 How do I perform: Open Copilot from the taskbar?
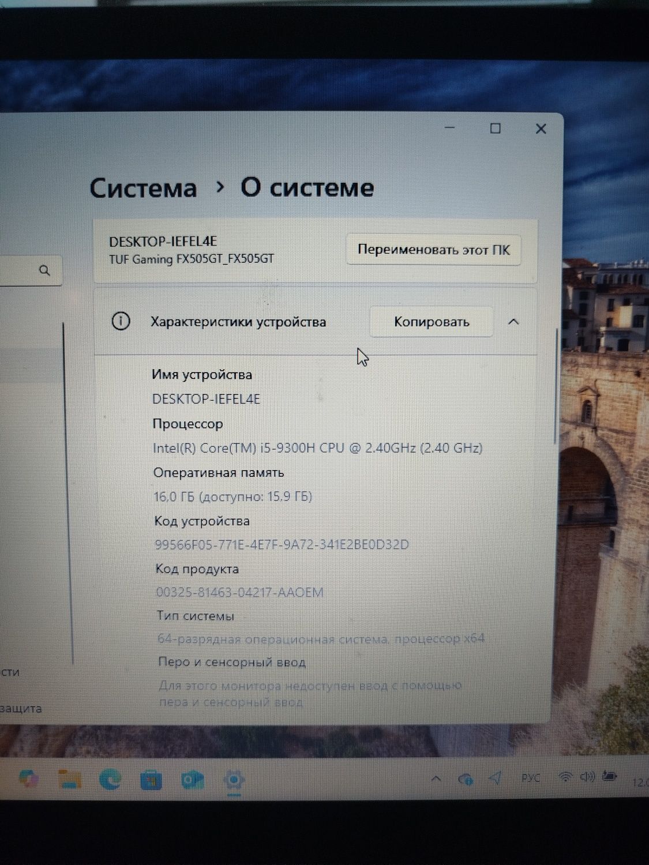coord(28,780)
